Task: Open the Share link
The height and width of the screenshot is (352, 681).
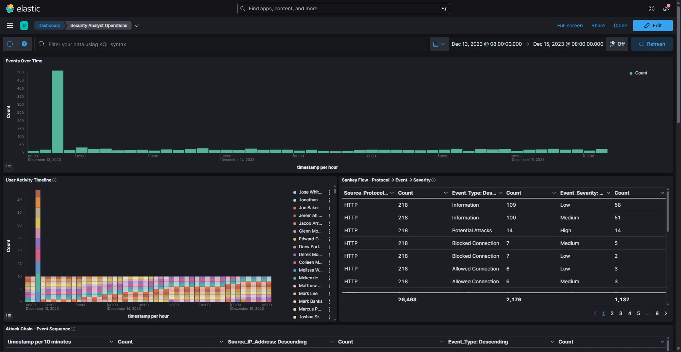Action: [598, 26]
